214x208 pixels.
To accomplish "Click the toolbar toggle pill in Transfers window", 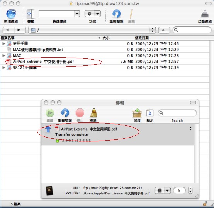I will [x=193, y=103].
